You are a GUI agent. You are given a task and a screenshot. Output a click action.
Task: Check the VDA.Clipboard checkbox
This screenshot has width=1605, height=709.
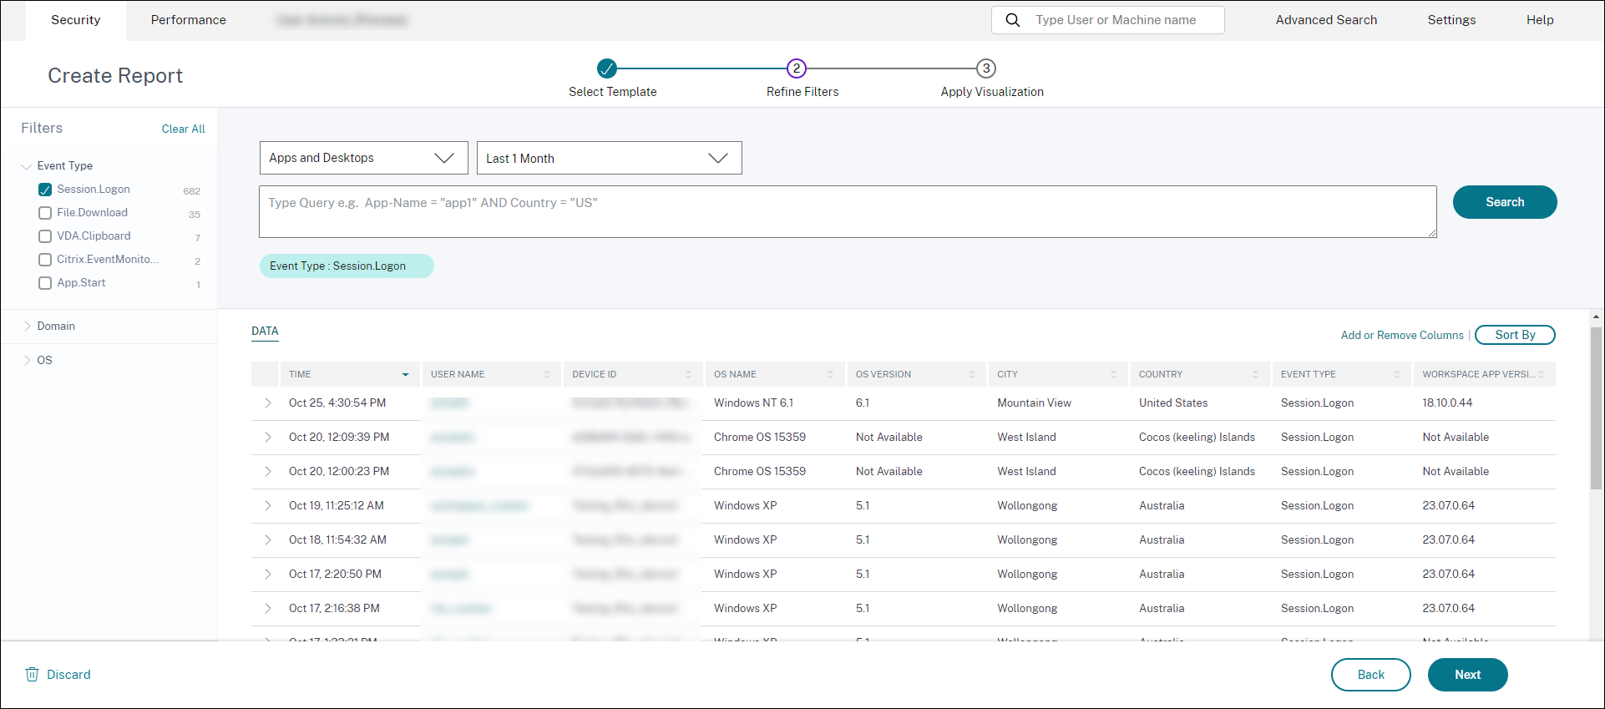pos(45,236)
